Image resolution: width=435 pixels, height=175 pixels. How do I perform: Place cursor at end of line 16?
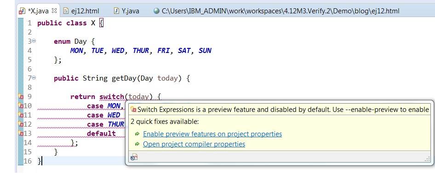click(42, 161)
